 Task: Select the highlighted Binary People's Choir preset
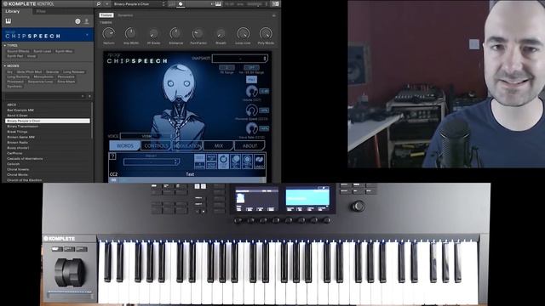pos(48,121)
